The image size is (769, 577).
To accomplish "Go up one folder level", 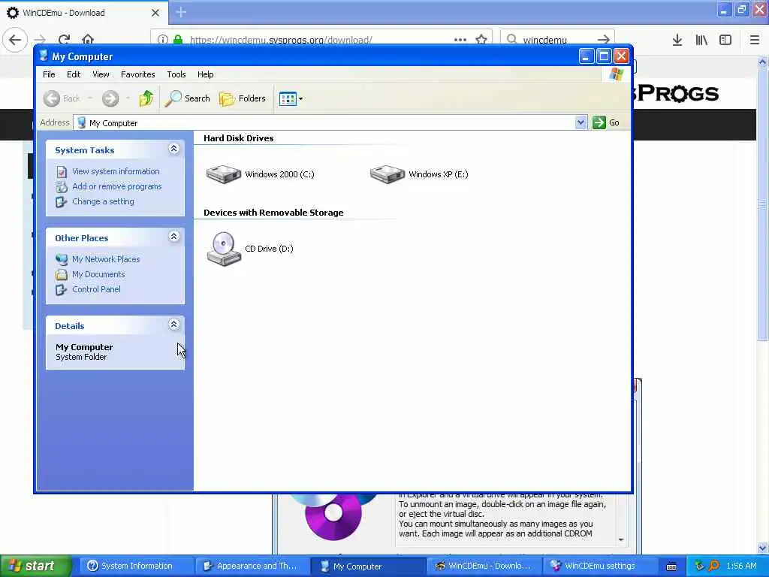I will tap(146, 98).
